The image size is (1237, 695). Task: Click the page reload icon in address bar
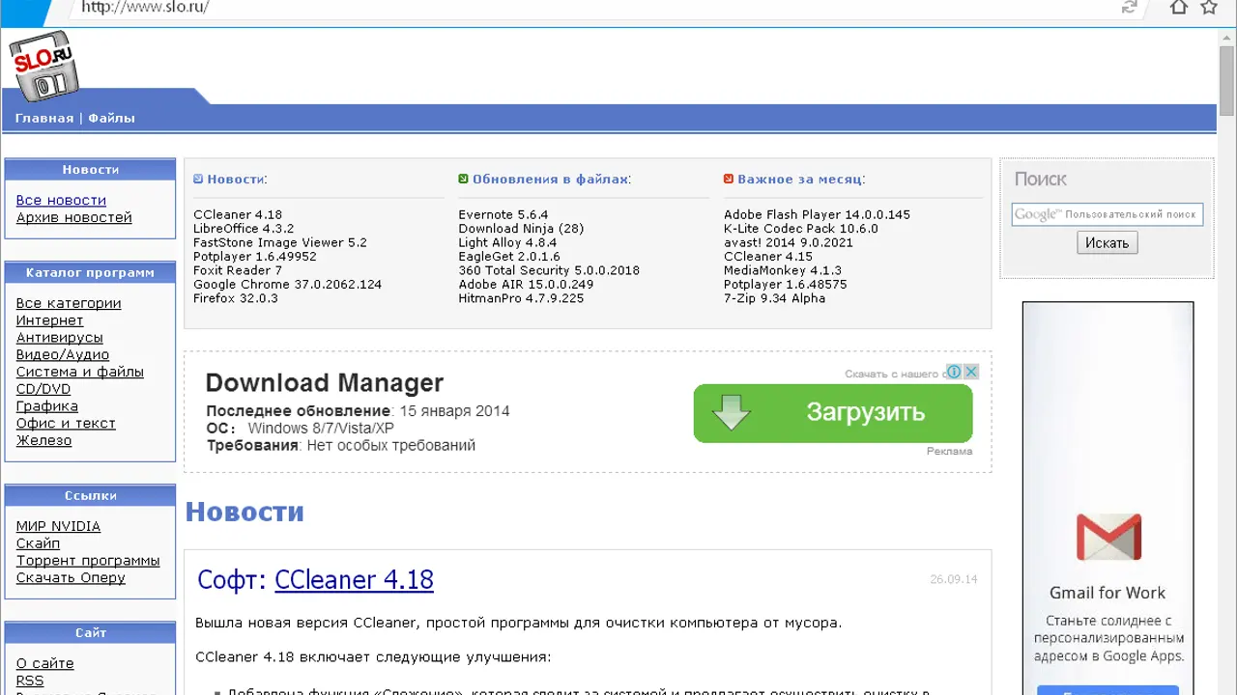coord(1129,8)
